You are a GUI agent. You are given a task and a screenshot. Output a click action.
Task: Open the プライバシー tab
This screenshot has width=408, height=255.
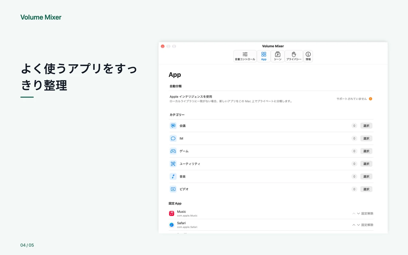[294, 56]
